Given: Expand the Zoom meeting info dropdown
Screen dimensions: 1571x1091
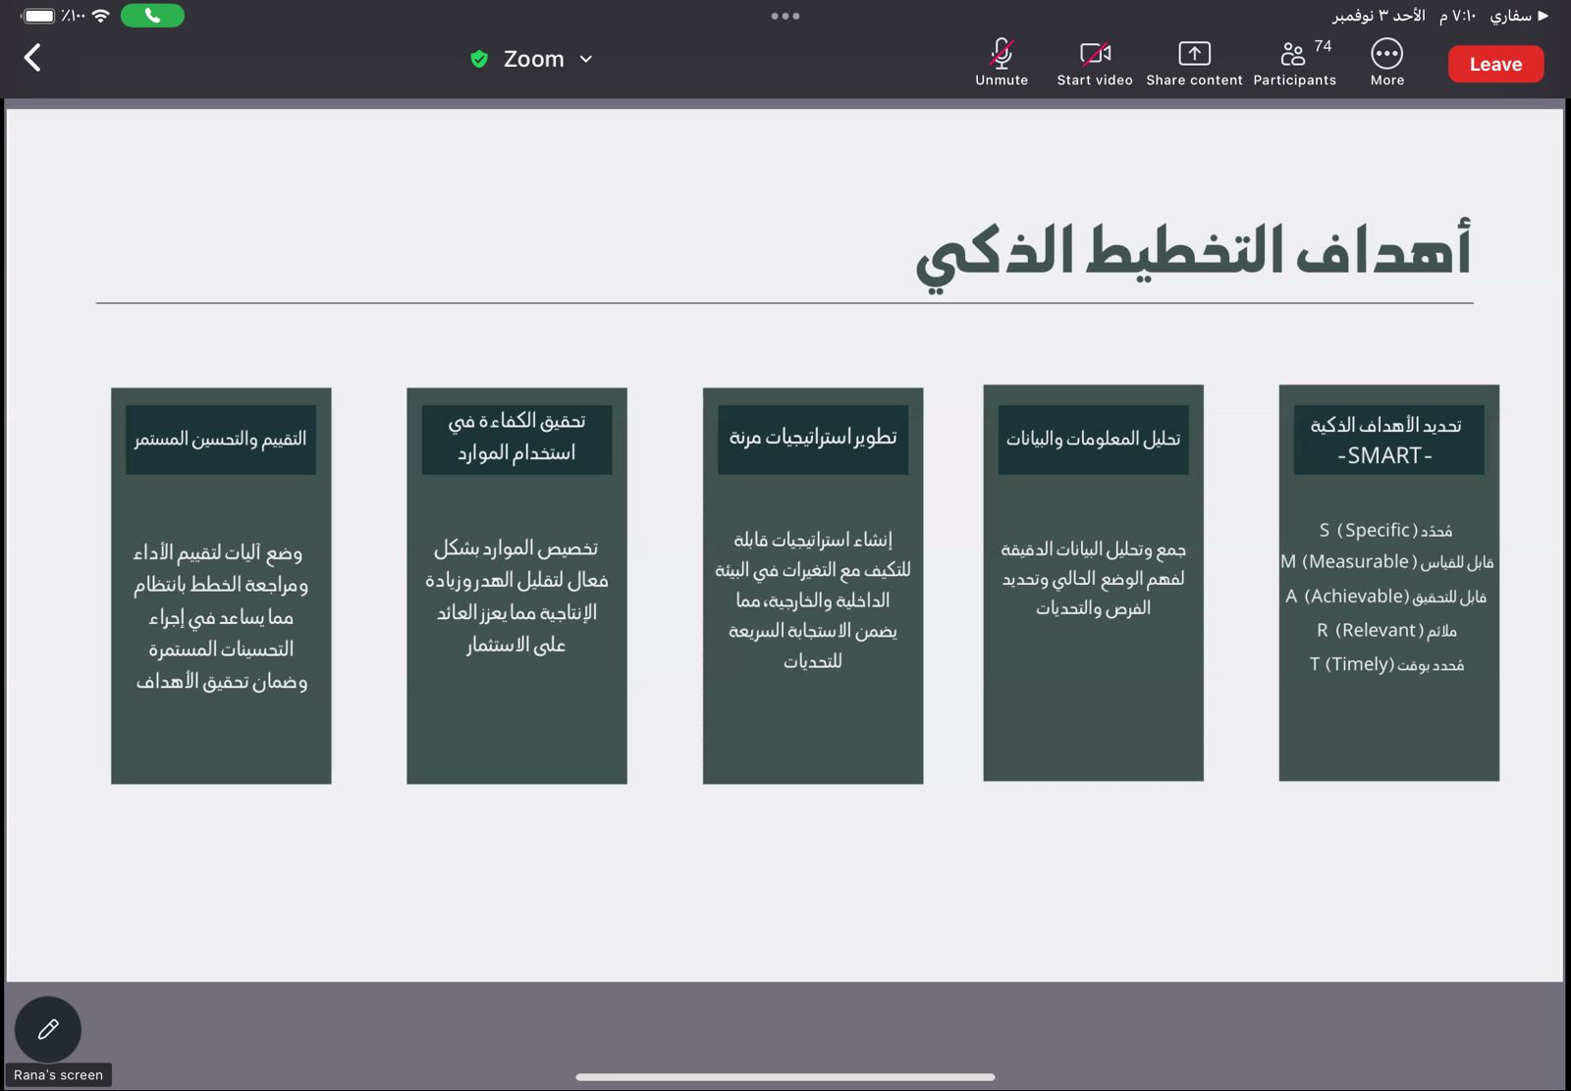Looking at the screenshot, I should tap(586, 59).
